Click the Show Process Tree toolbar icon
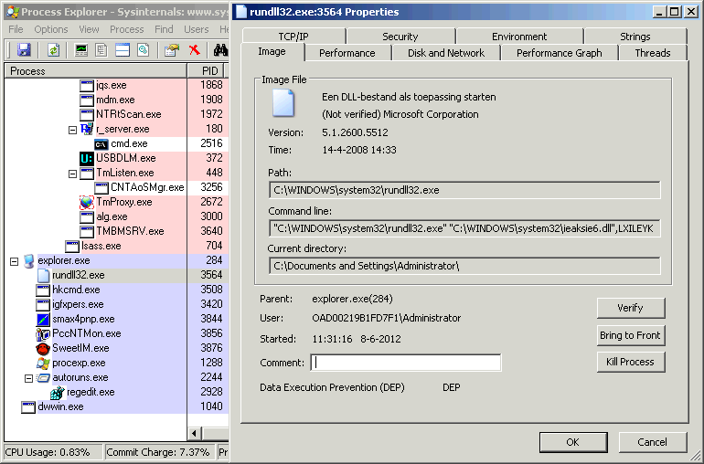This screenshot has height=464, width=704. 101,50
